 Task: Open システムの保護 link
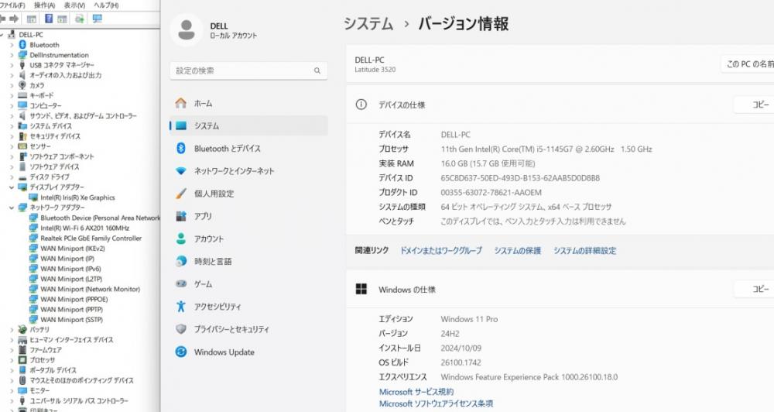(517, 251)
